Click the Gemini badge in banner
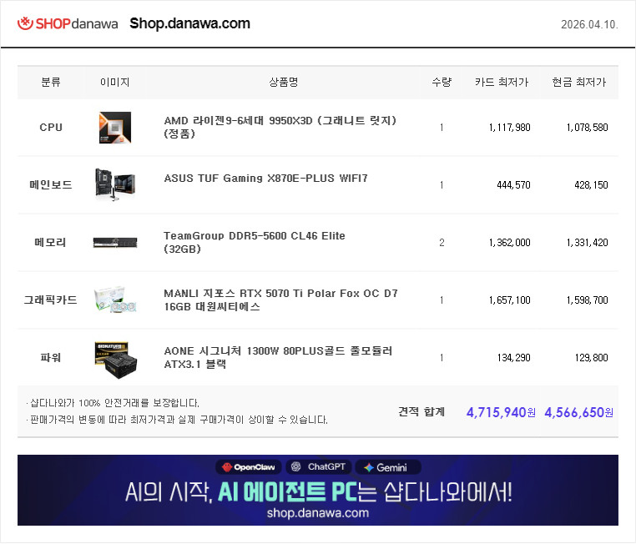 tap(388, 467)
